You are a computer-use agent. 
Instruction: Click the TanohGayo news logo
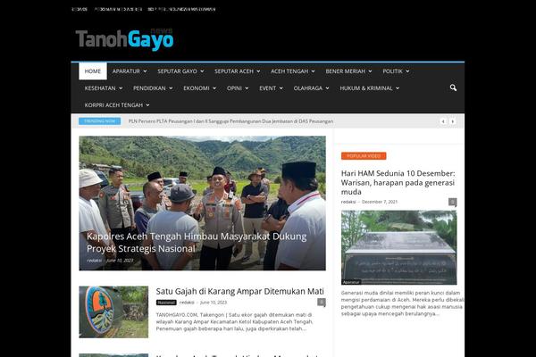pos(124,39)
